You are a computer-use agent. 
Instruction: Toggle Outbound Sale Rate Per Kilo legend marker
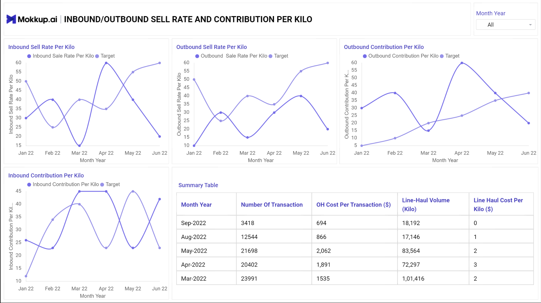197,56
